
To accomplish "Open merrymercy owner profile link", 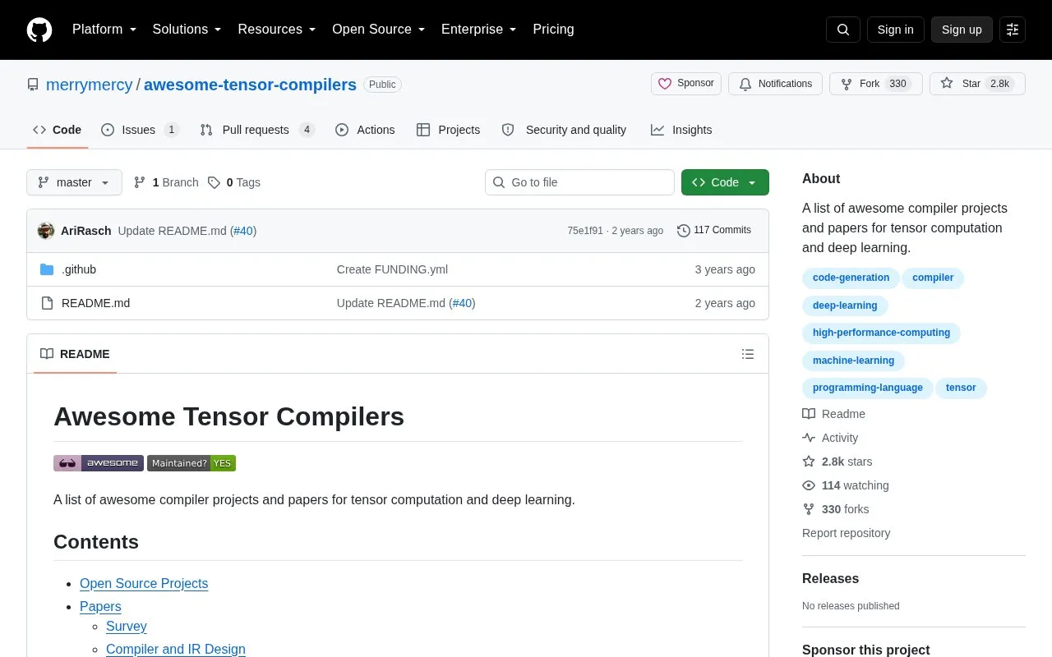I will pyautogui.click(x=90, y=85).
